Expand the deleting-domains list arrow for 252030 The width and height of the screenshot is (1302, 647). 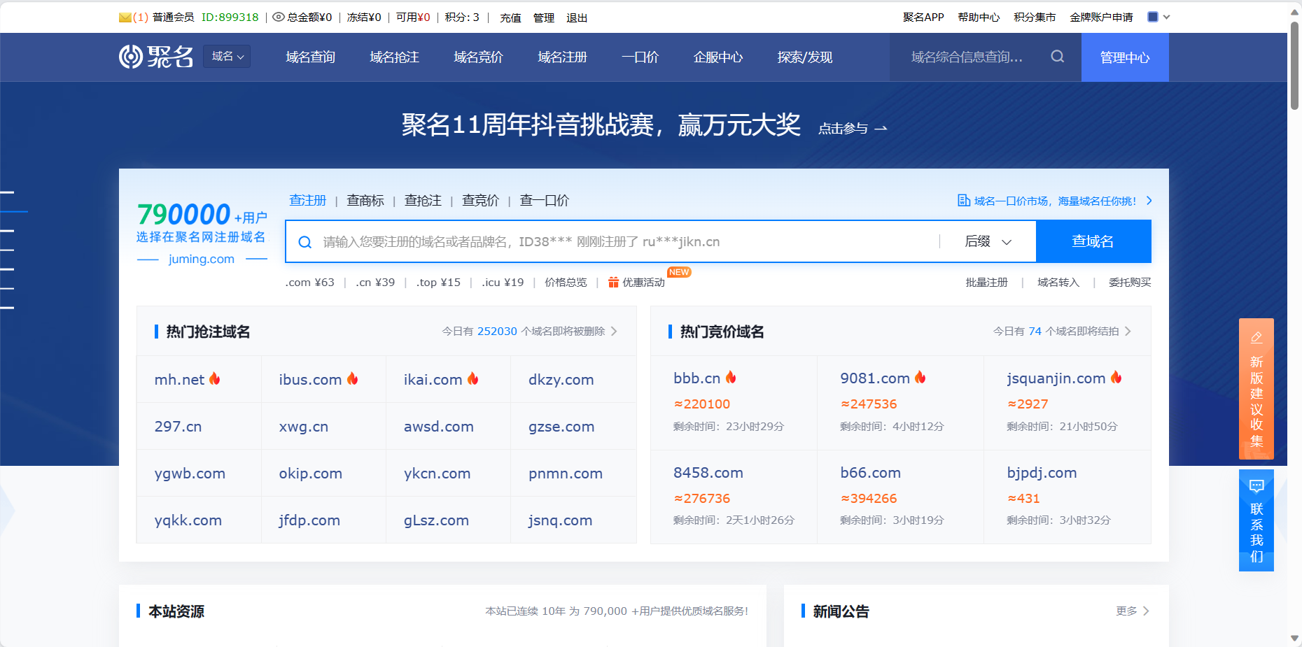tap(614, 331)
